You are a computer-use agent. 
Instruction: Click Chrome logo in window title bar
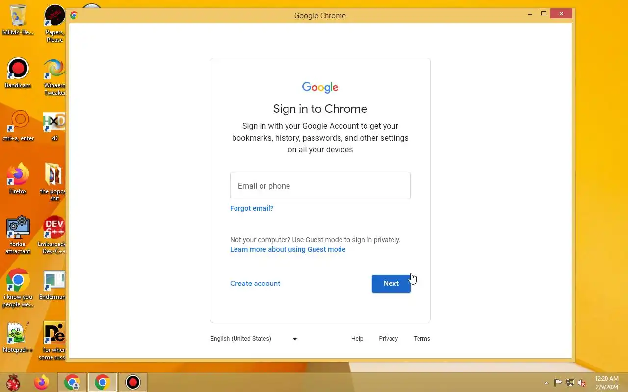click(x=74, y=15)
